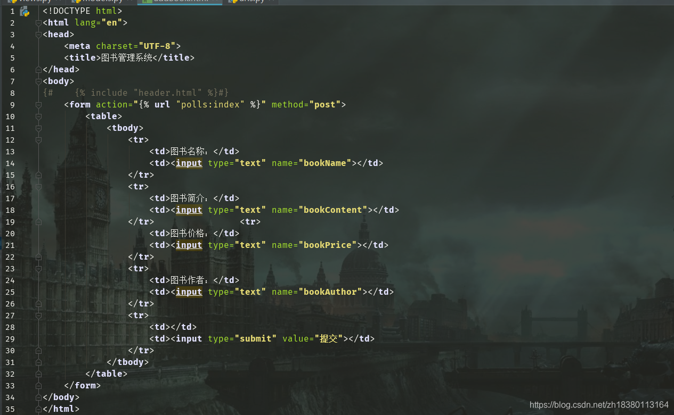Switch to the urls.py editor tab
Image resolution: width=674 pixels, height=415 pixels.
[250, 2]
